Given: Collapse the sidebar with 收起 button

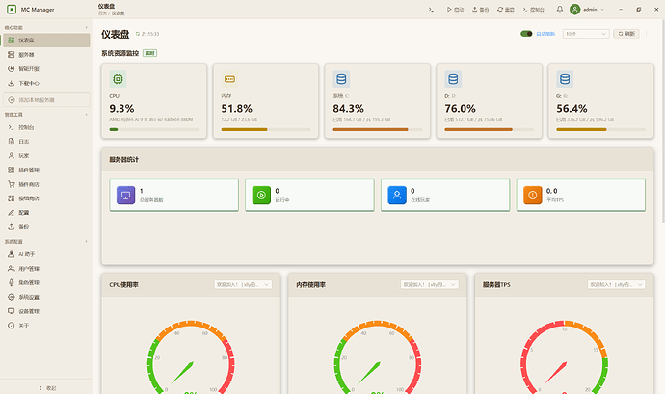Looking at the screenshot, I should point(46,387).
